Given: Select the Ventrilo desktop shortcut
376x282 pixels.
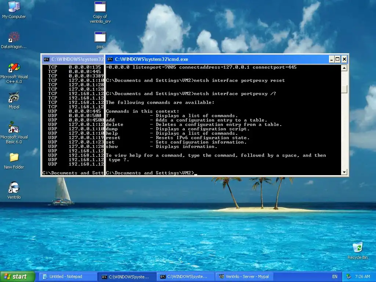Looking at the screenshot, I should [14, 191].
